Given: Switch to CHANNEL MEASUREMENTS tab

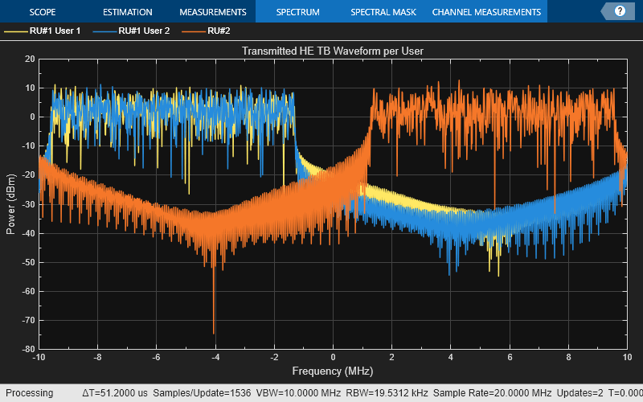Looking at the screenshot, I should point(486,12).
